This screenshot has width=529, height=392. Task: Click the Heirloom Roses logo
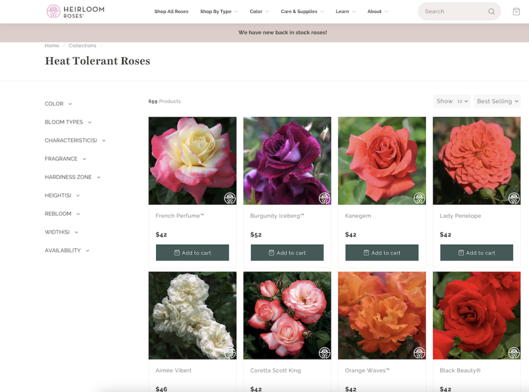pyautogui.click(x=75, y=11)
